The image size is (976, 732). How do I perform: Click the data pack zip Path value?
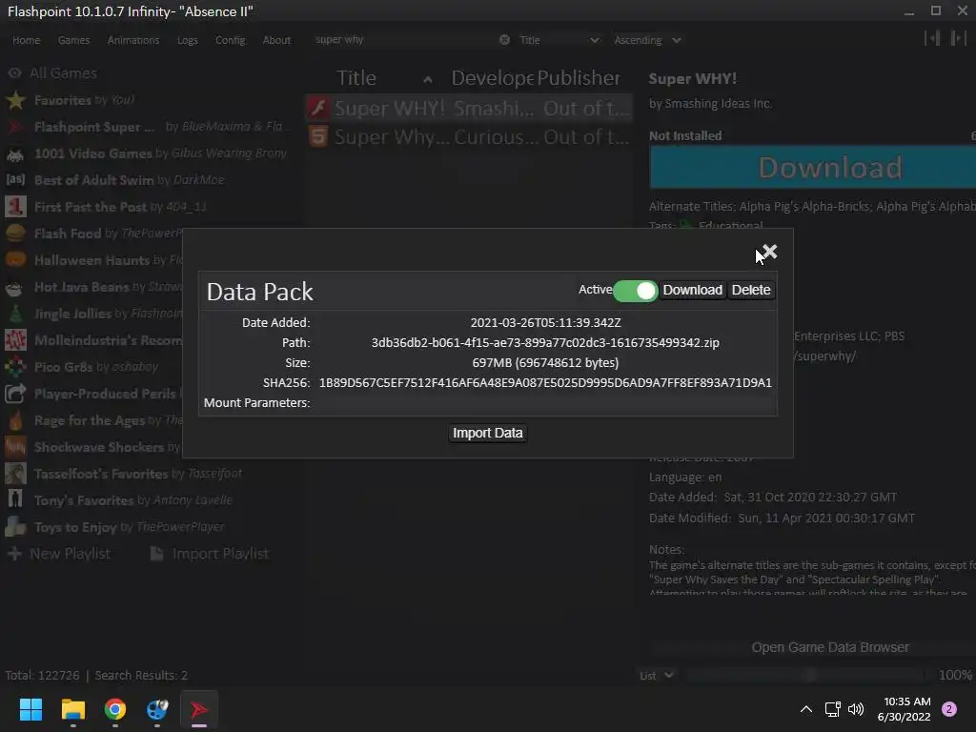pos(545,343)
